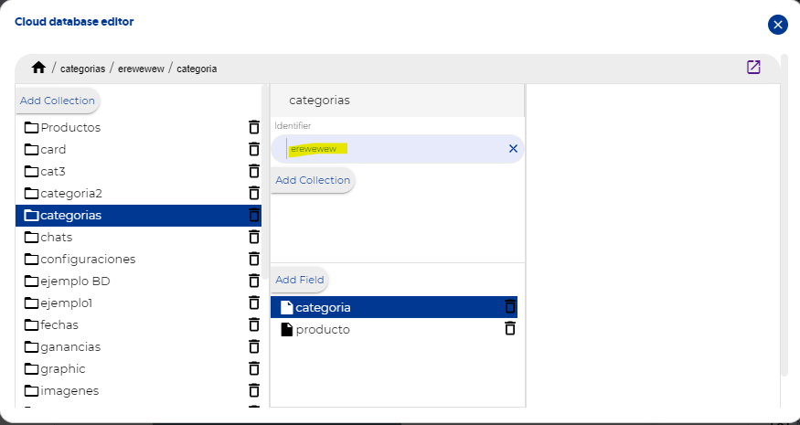
Task: Delete the categoria2 collection
Action: tap(253, 193)
